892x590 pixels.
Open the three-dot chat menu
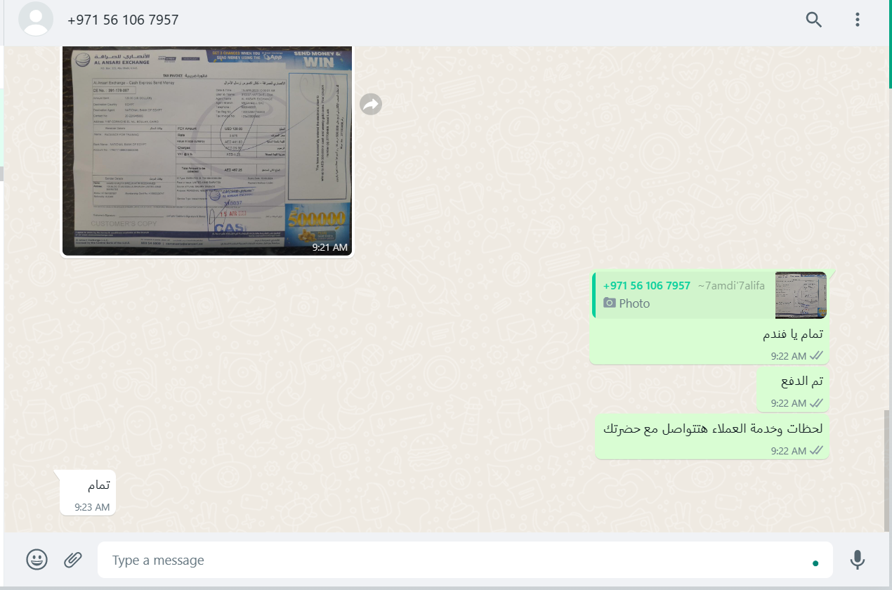(x=857, y=20)
